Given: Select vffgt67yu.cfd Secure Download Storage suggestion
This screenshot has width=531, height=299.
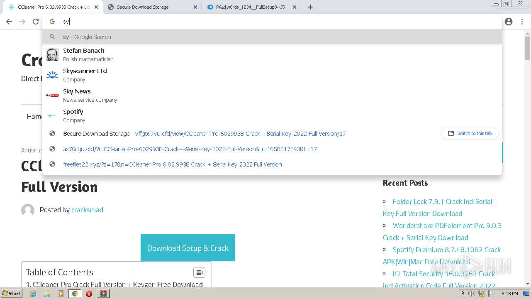Looking at the screenshot, I should click(272, 133).
